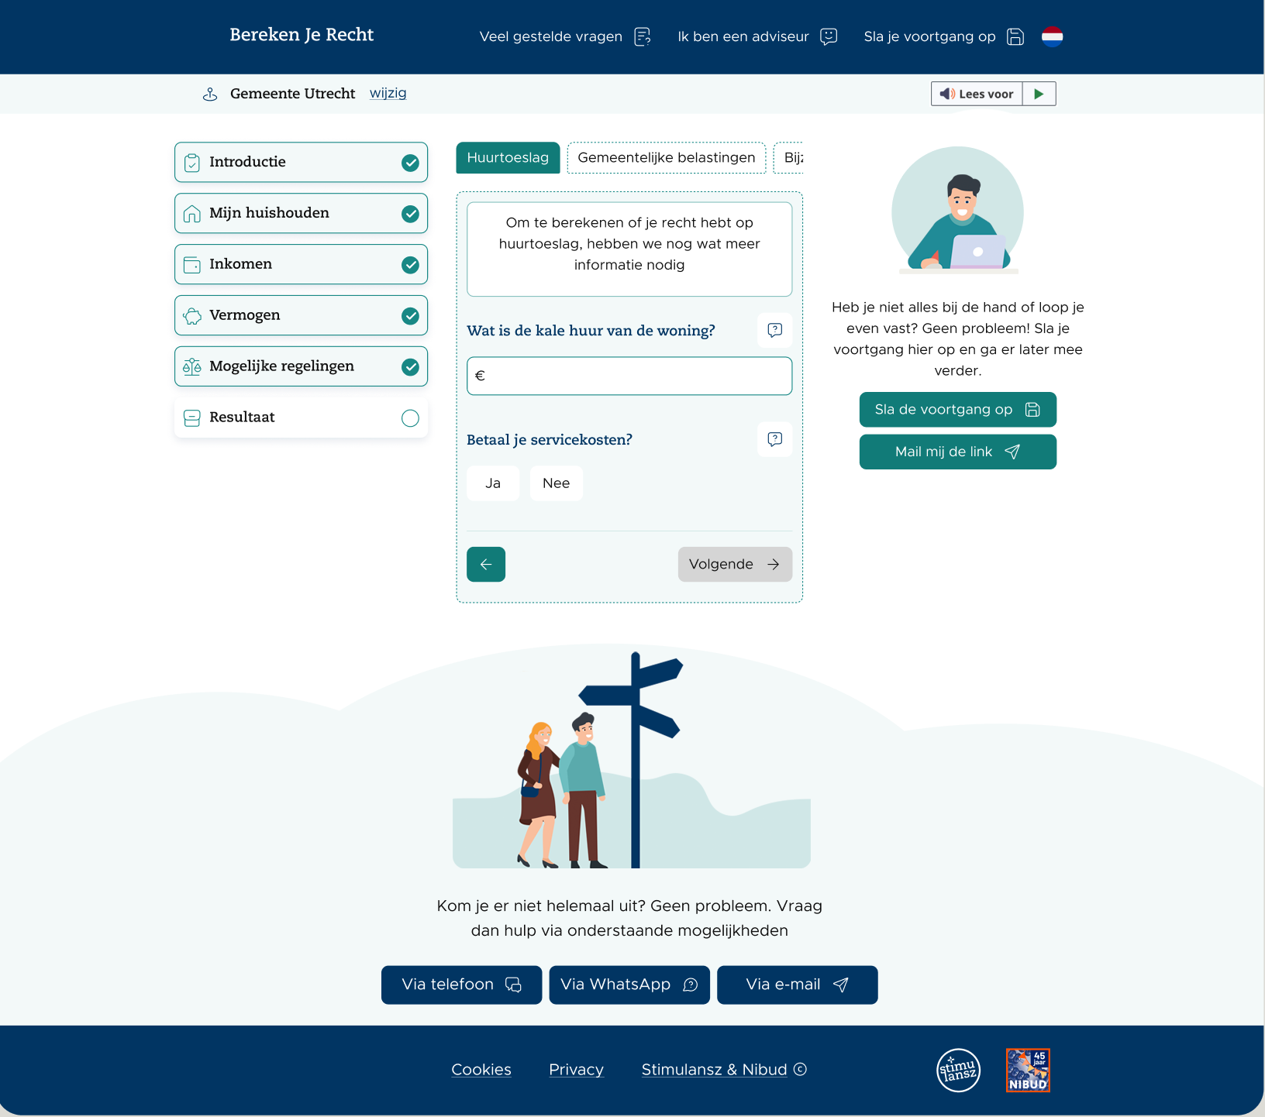Open help icon for kale huur question
The width and height of the screenshot is (1265, 1117).
click(x=774, y=331)
